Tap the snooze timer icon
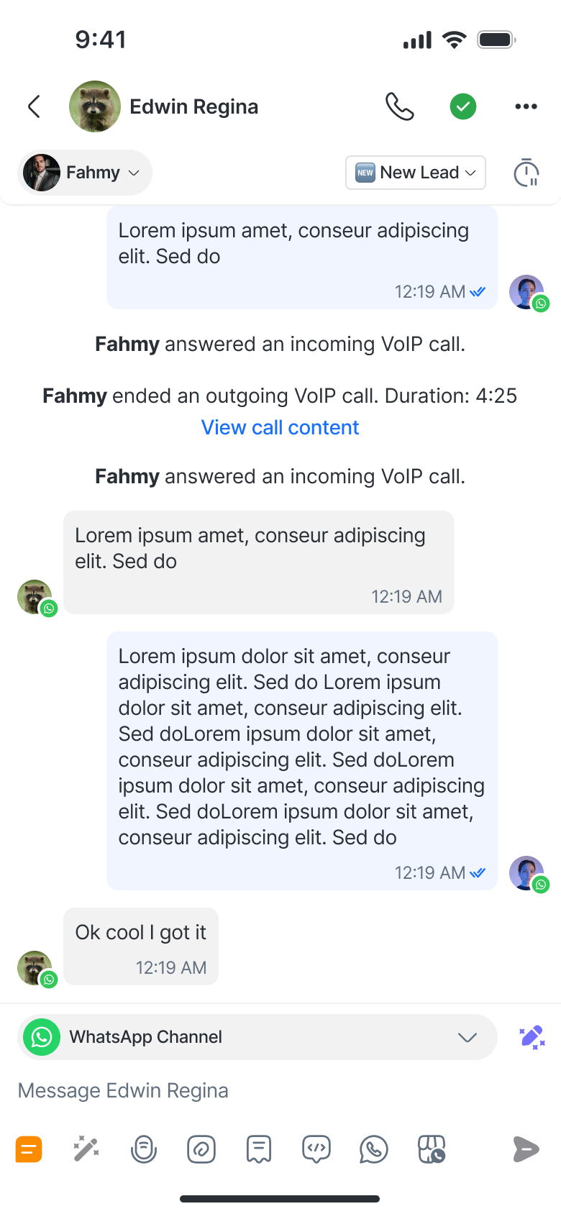The width and height of the screenshot is (561, 1214). 526,173
